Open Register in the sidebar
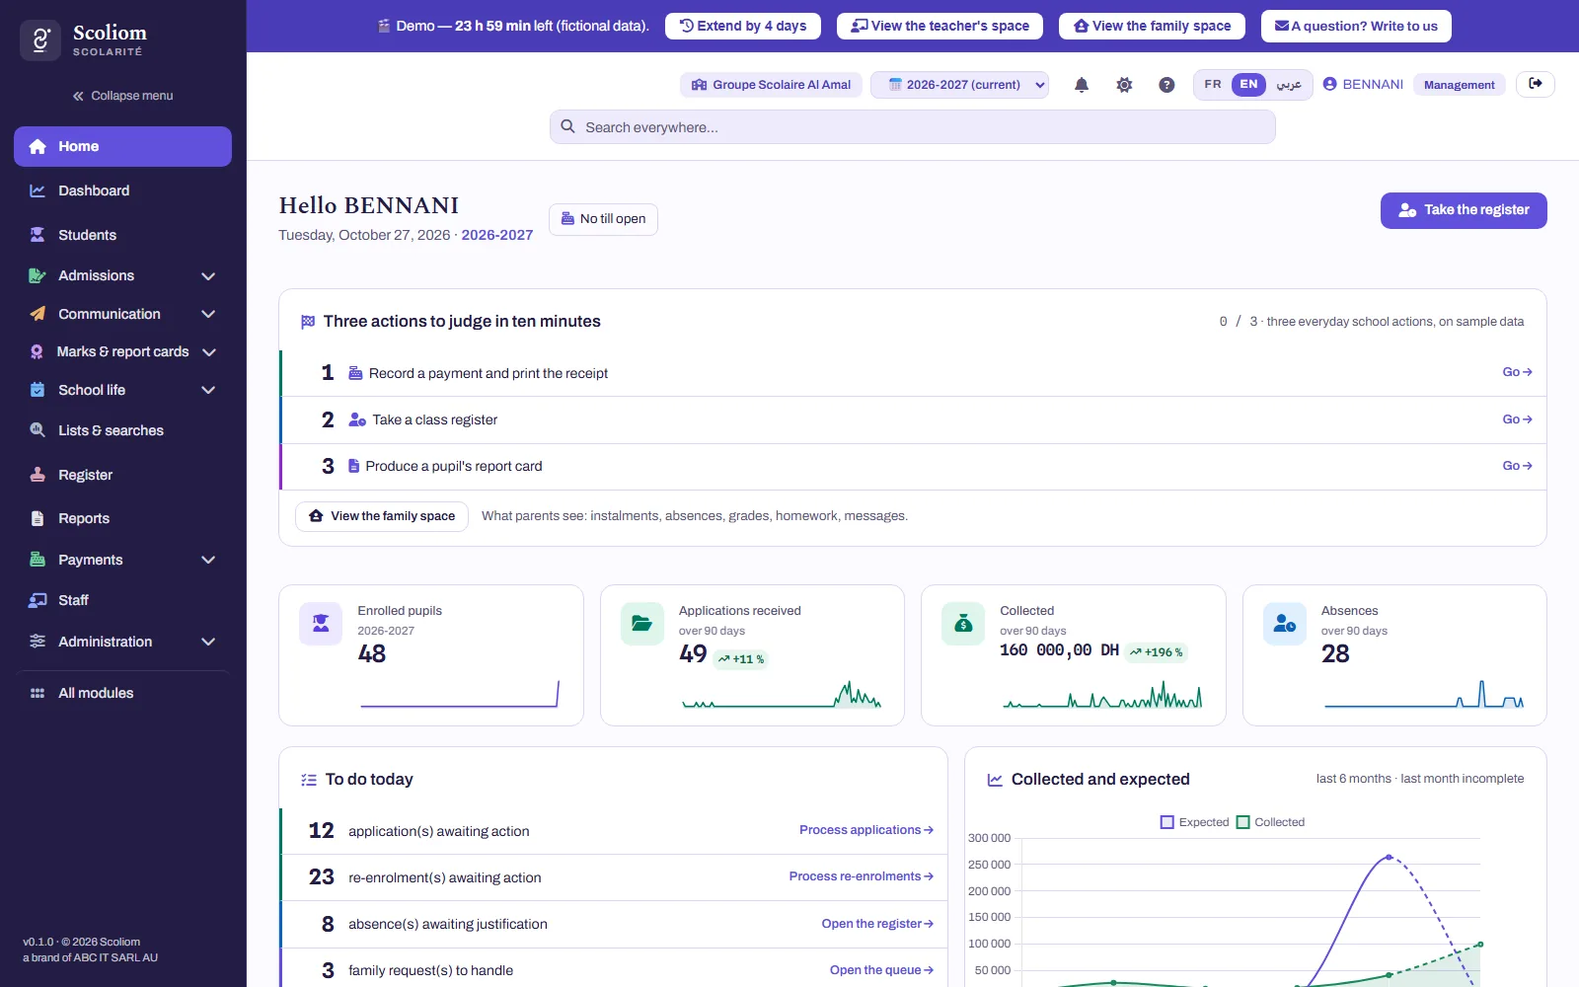The image size is (1579, 987). click(122, 475)
